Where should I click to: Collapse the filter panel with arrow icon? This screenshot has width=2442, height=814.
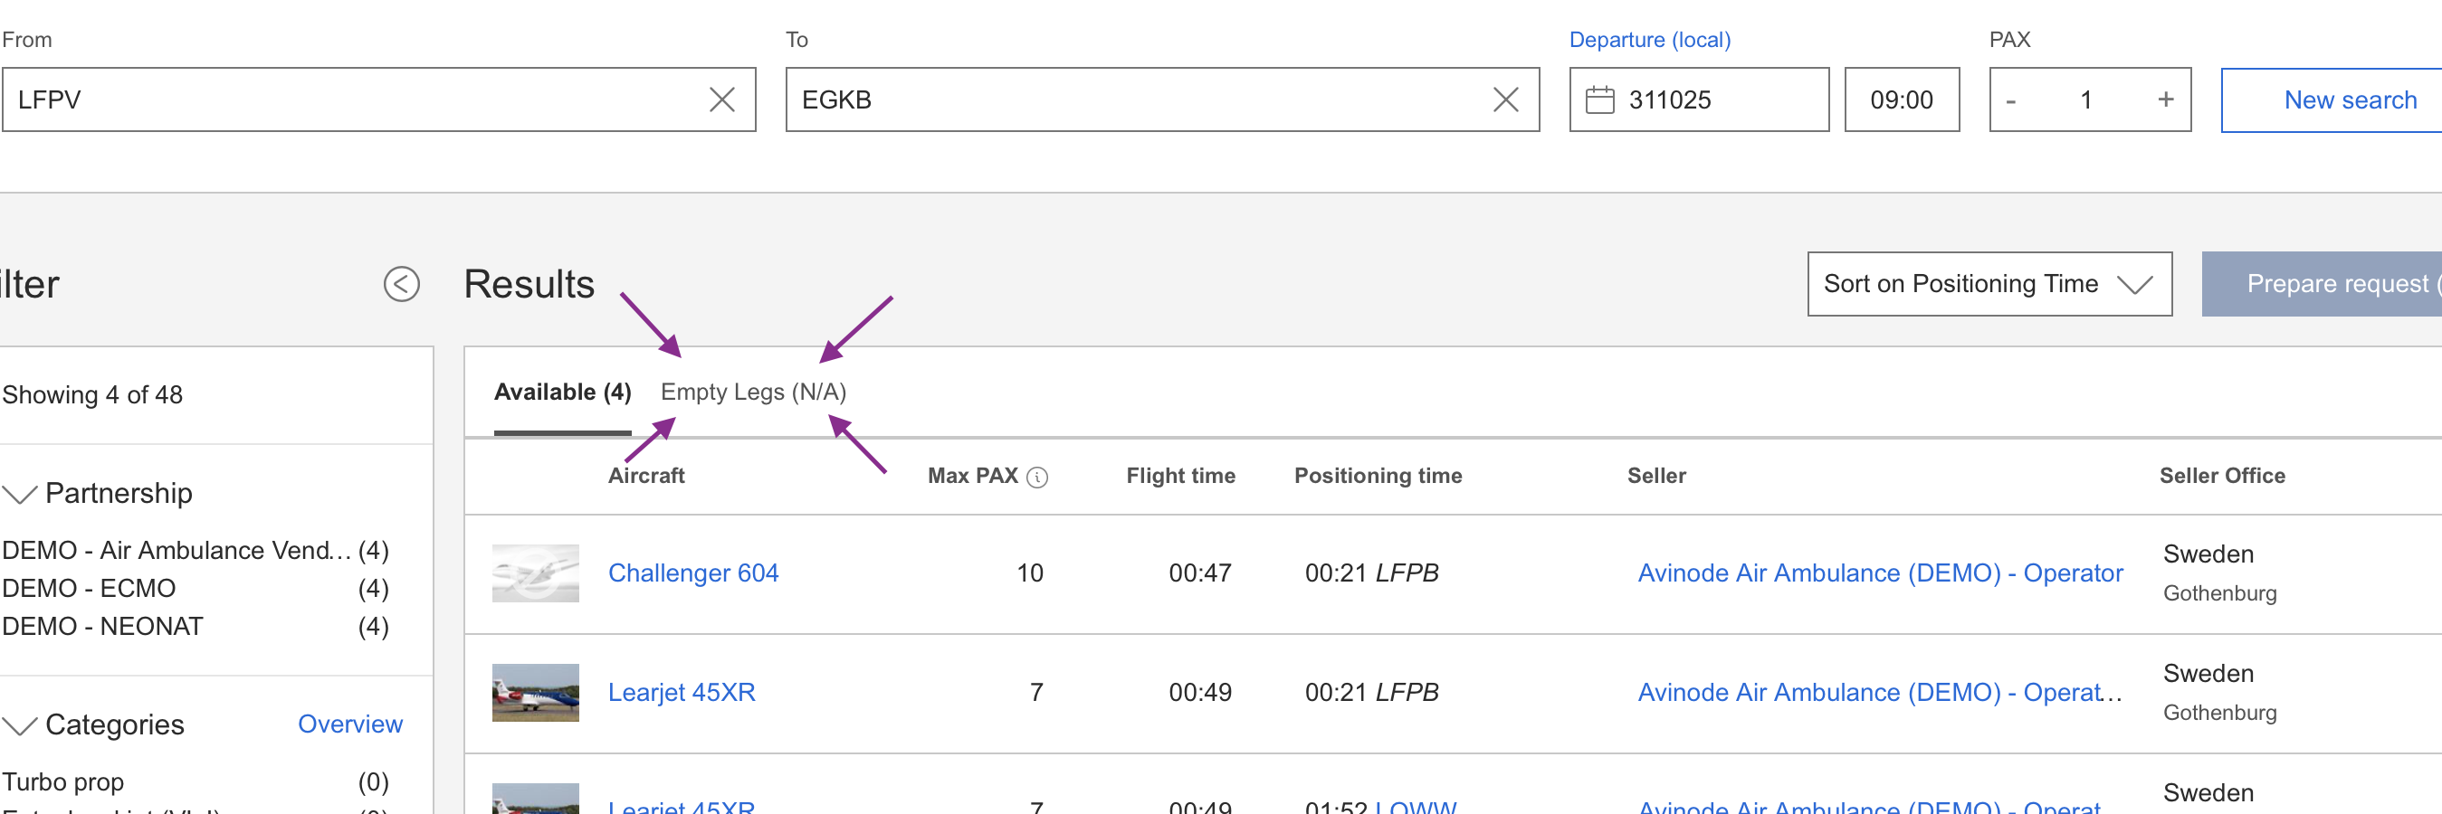(401, 283)
